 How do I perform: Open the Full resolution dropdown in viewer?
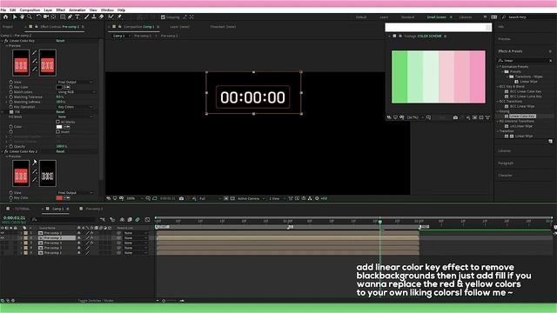pyautogui.click(x=210, y=198)
